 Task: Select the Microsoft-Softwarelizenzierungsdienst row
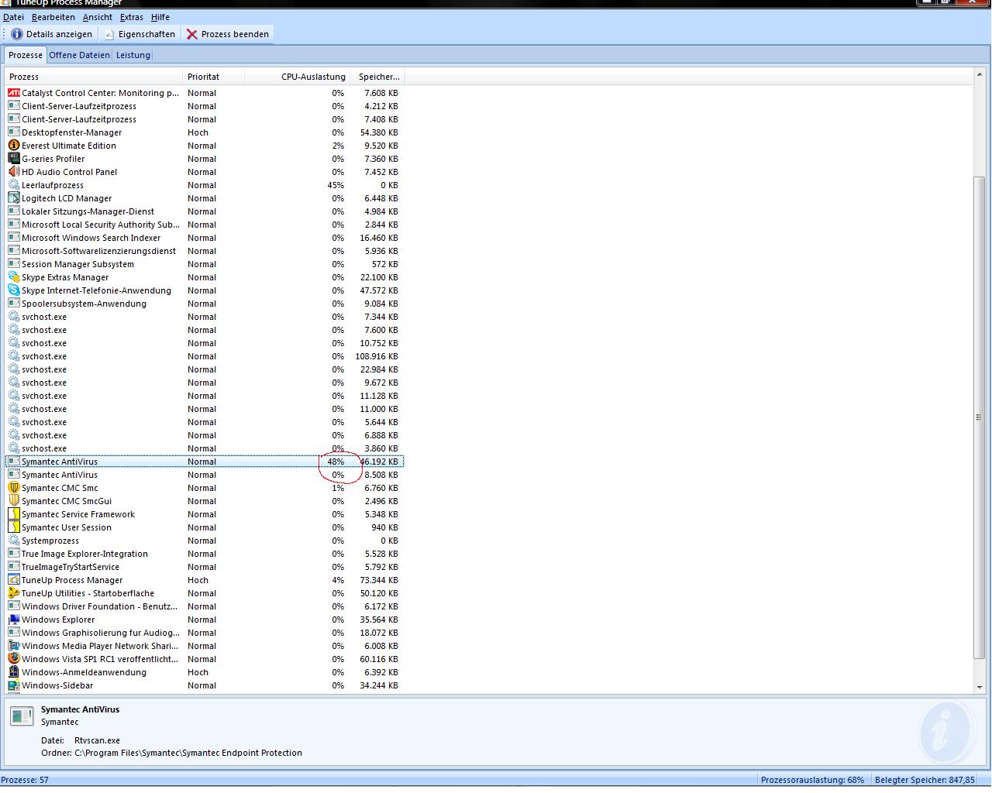pyautogui.click(x=205, y=251)
